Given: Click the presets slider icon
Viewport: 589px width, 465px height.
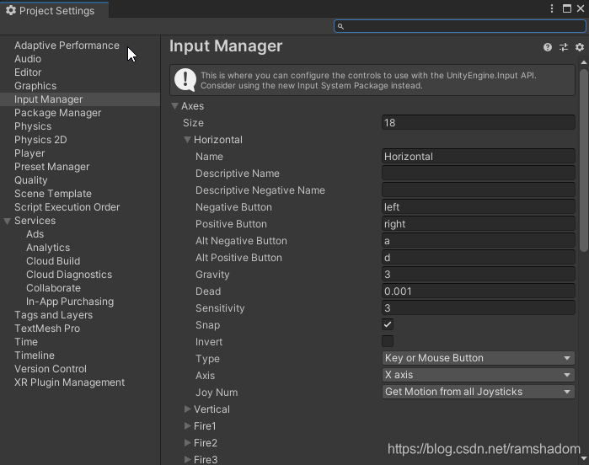Looking at the screenshot, I should (564, 48).
